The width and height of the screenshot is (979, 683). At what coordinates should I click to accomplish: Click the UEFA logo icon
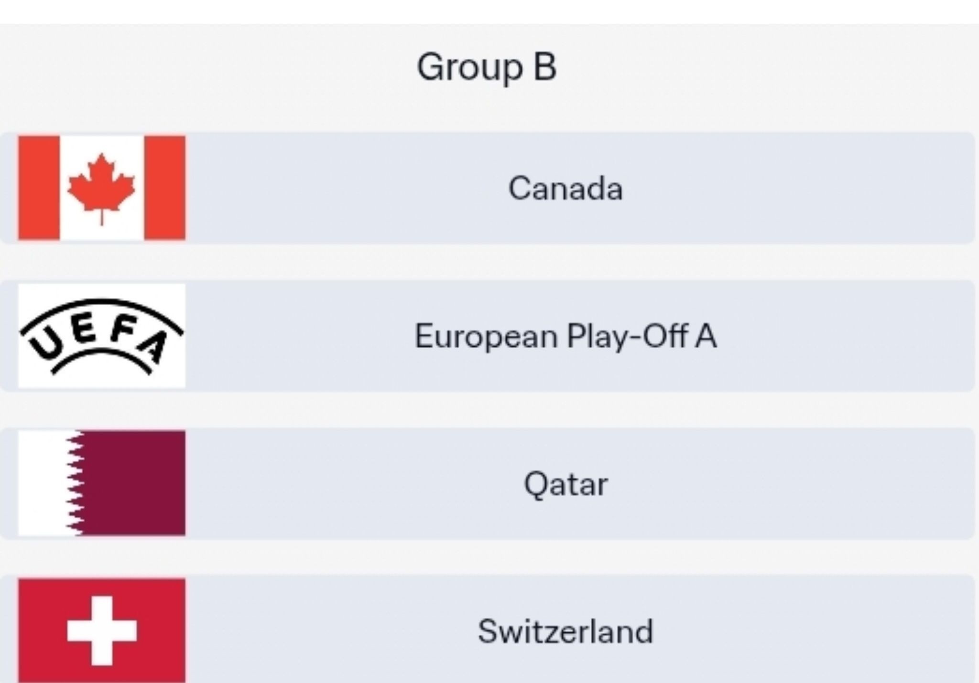pos(101,336)
